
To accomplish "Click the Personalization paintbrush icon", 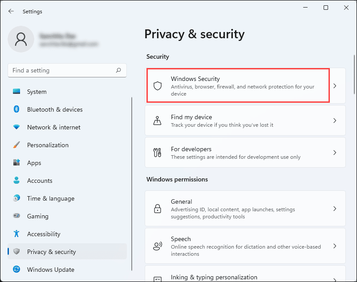I will point(16,145).
